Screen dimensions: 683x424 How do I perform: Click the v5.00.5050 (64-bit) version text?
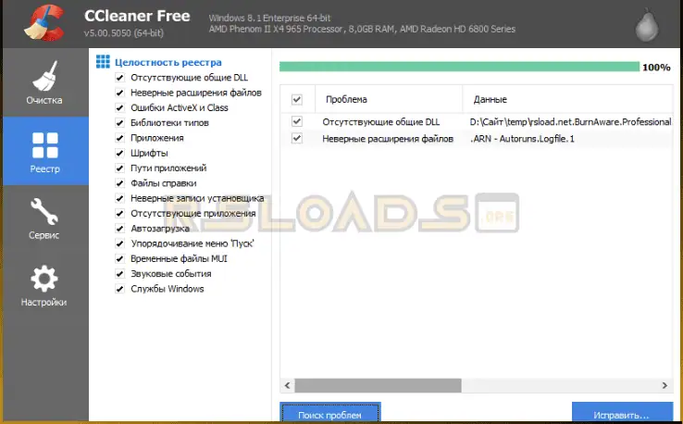[x=124, y=33]
